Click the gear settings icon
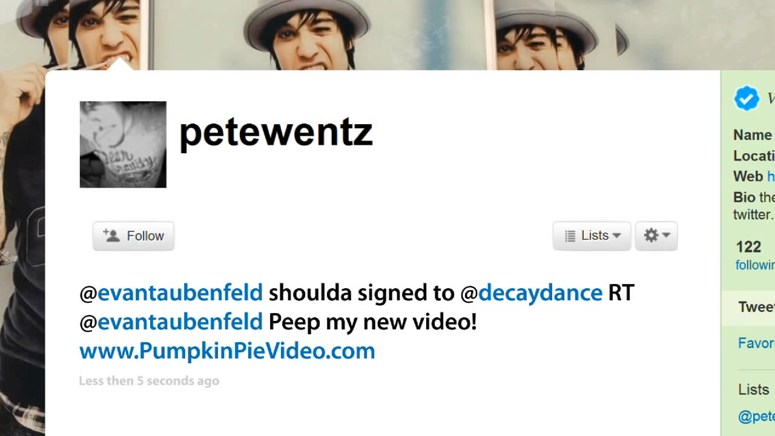This screenshot has height=436, width=775. (x=651, y=236)
